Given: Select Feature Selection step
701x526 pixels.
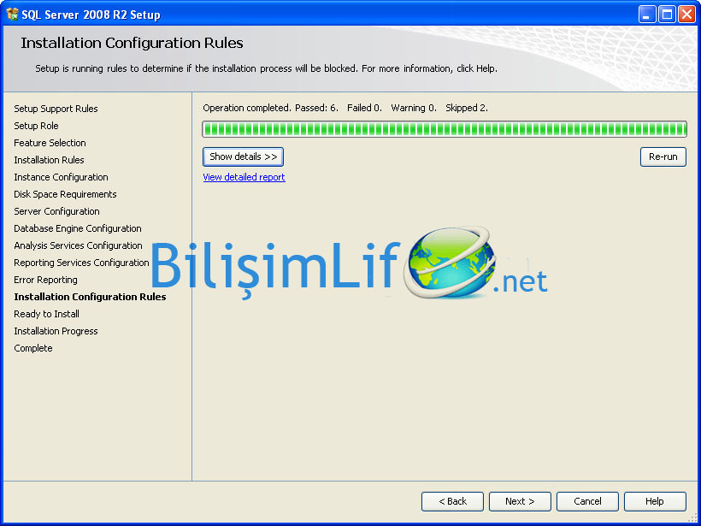Looking at the screenshot, I should 50,143.
